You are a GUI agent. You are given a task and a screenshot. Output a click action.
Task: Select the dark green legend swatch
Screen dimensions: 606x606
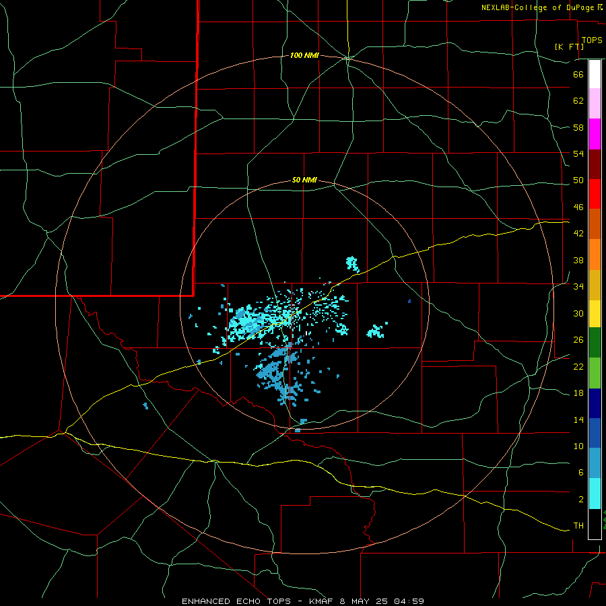(595, 343)
